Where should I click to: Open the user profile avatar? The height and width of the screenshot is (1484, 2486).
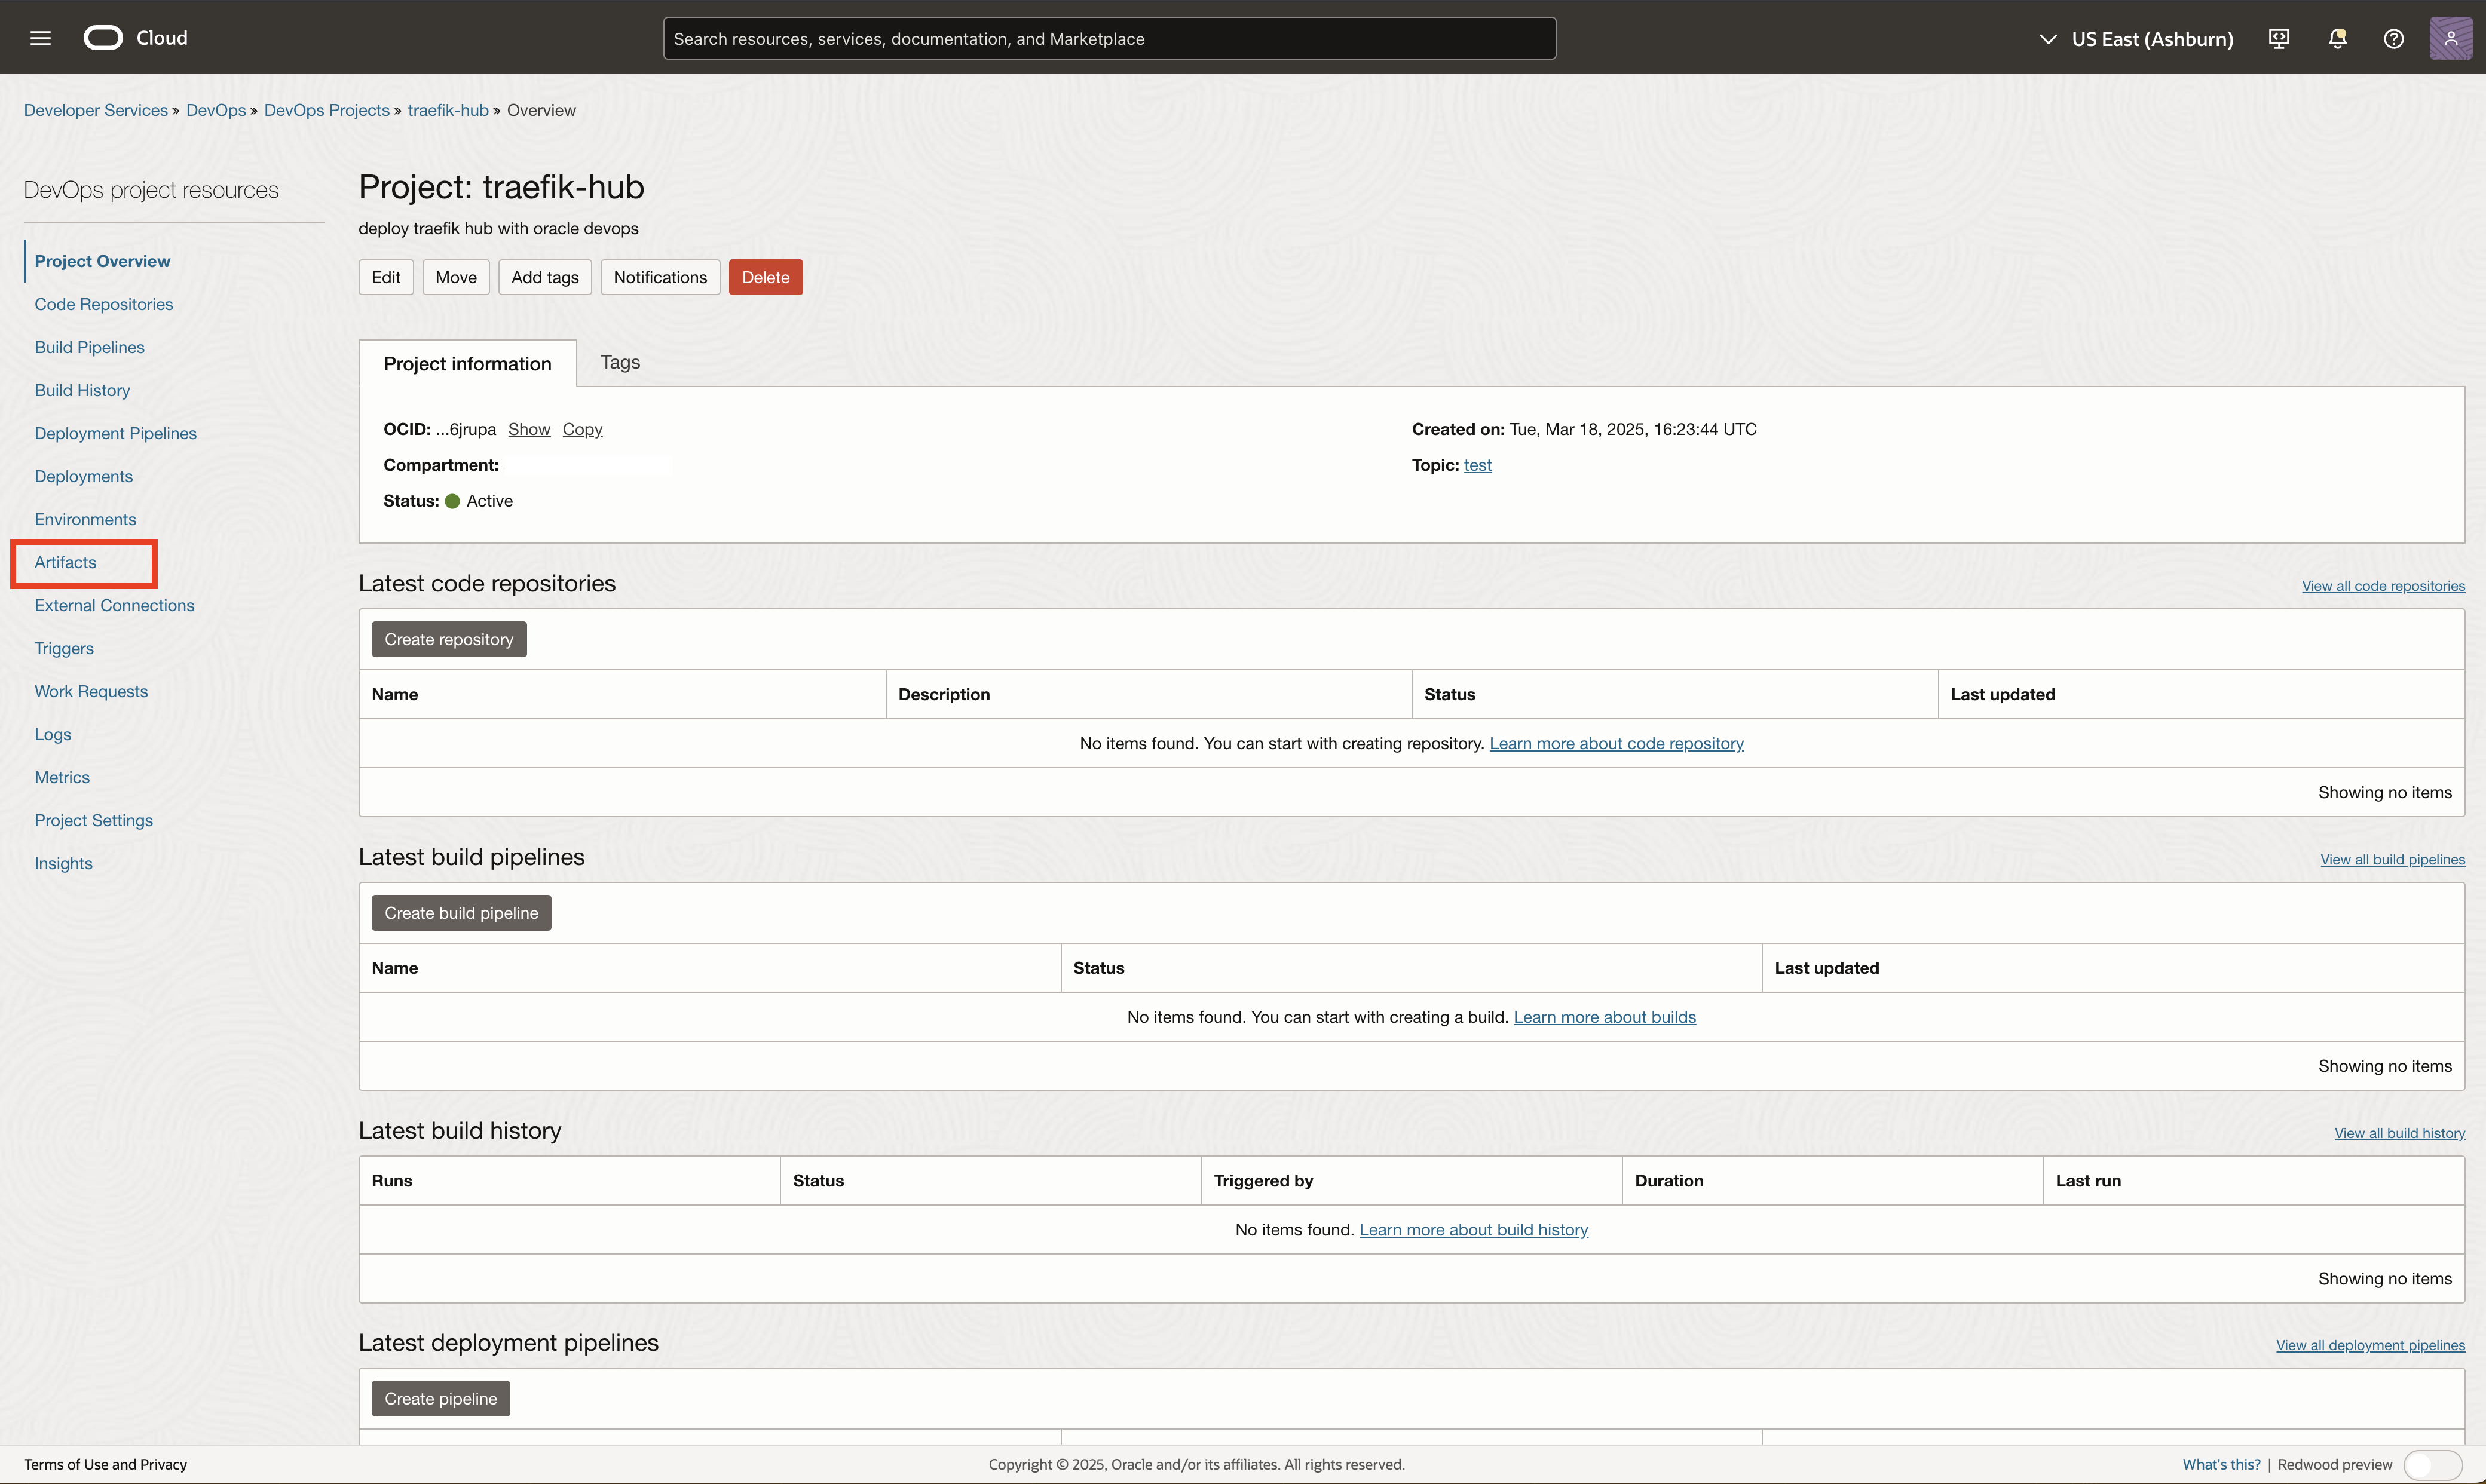tap(2450, 38)
